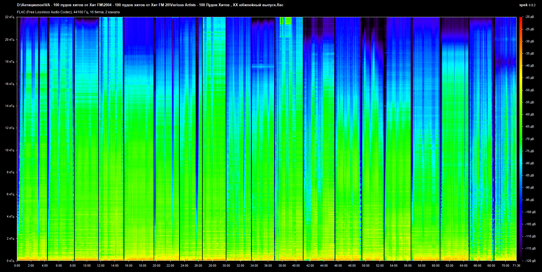Click the 10 кГц frequency axis label

(x=9, y=150)
